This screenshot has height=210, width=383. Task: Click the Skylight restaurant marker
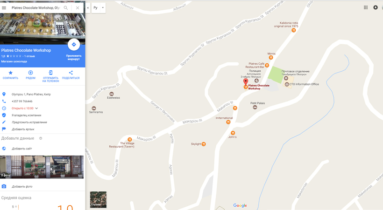[x=204, y=144]
